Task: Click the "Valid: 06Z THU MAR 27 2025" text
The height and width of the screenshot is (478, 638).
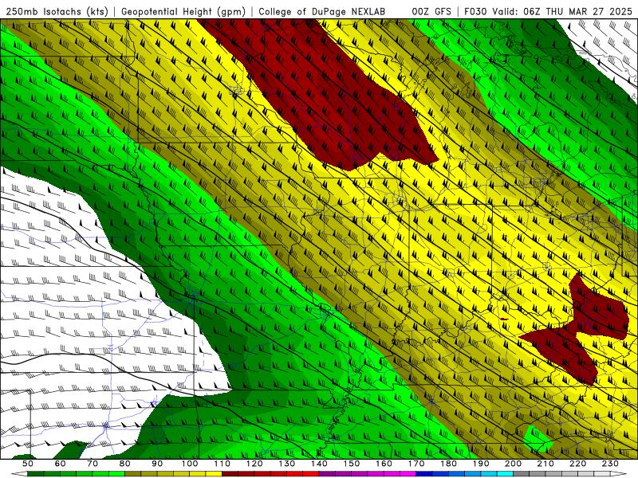Action: point(561,11)
